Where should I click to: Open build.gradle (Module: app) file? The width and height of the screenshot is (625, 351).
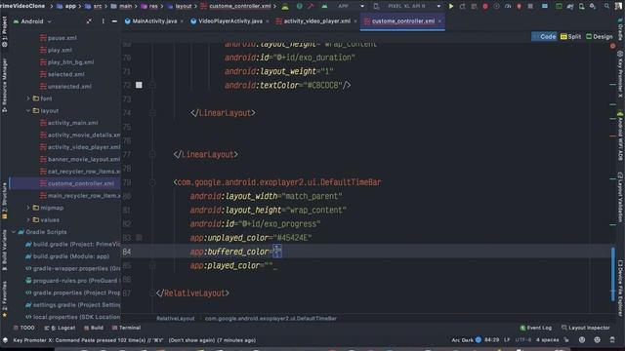click(x=67, y=256)
